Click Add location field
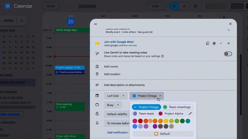The width and height of the screenshot is (248, 139). pos(112,74)
